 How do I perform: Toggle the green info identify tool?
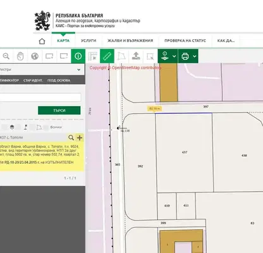[x=78, y=56]
